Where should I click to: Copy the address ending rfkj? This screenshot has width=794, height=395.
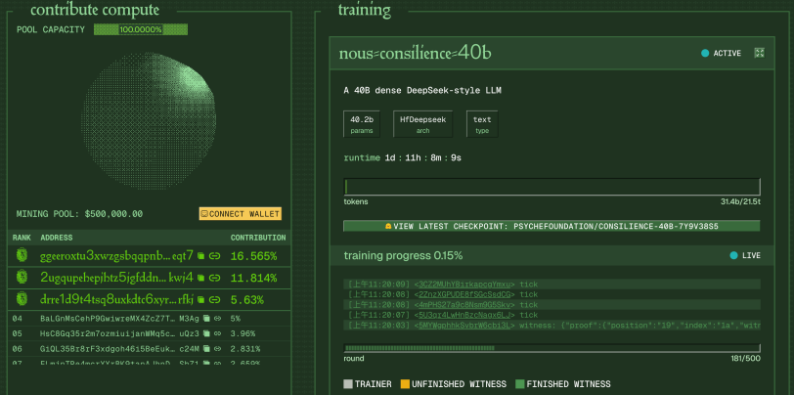tap(201, 300)
